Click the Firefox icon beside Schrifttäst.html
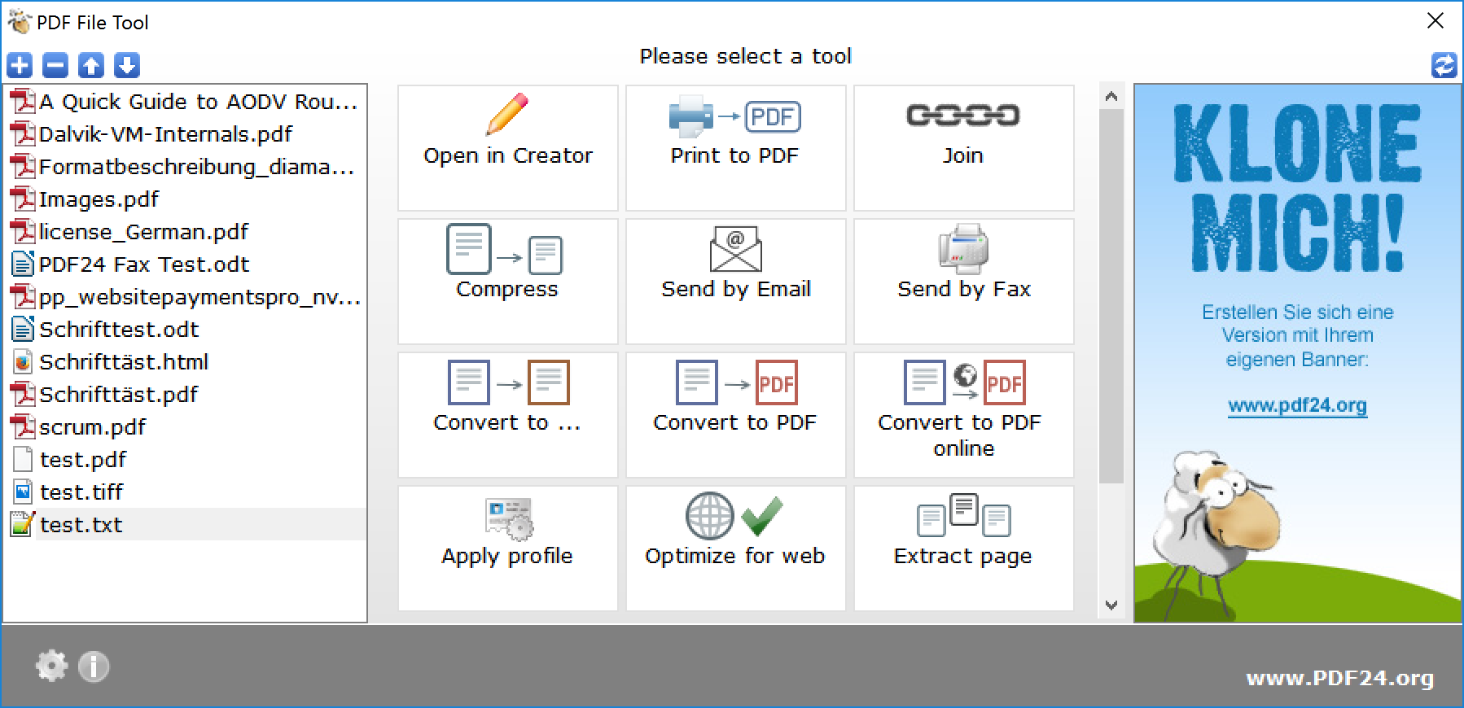Image resolution: width=1464 pixels, height=708 pixels. [x=23, y=362]
